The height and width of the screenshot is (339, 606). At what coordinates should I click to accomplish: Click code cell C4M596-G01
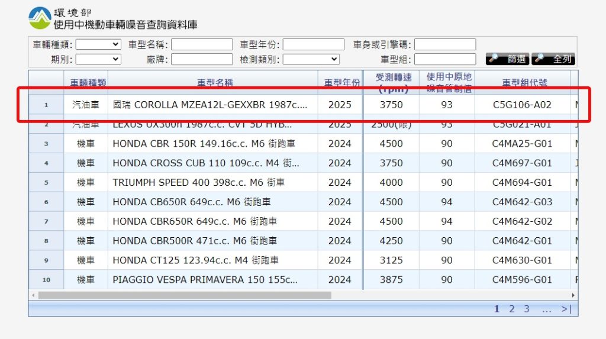pyautogui.click(x=522, y=279)
